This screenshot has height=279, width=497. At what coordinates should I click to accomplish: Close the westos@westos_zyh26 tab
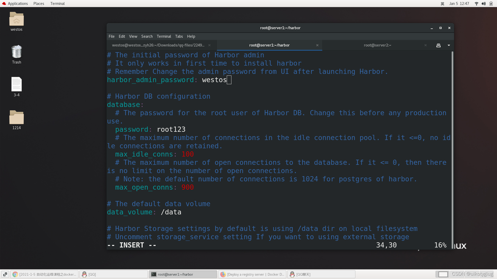[x=209, y=45]
